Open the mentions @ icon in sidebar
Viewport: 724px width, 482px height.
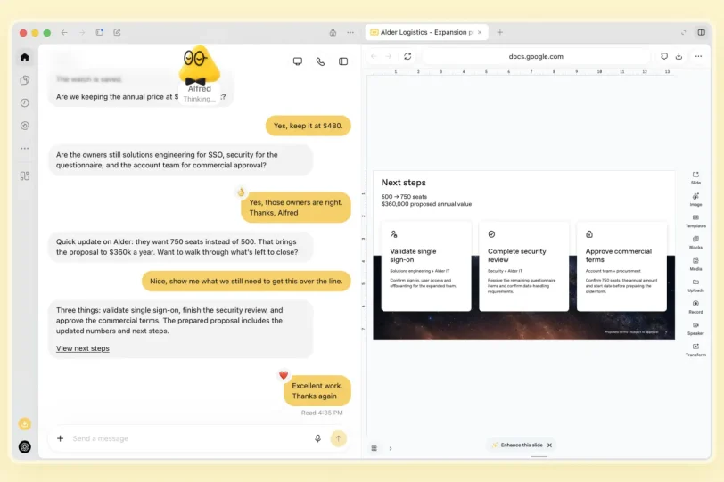click(25, 126)
